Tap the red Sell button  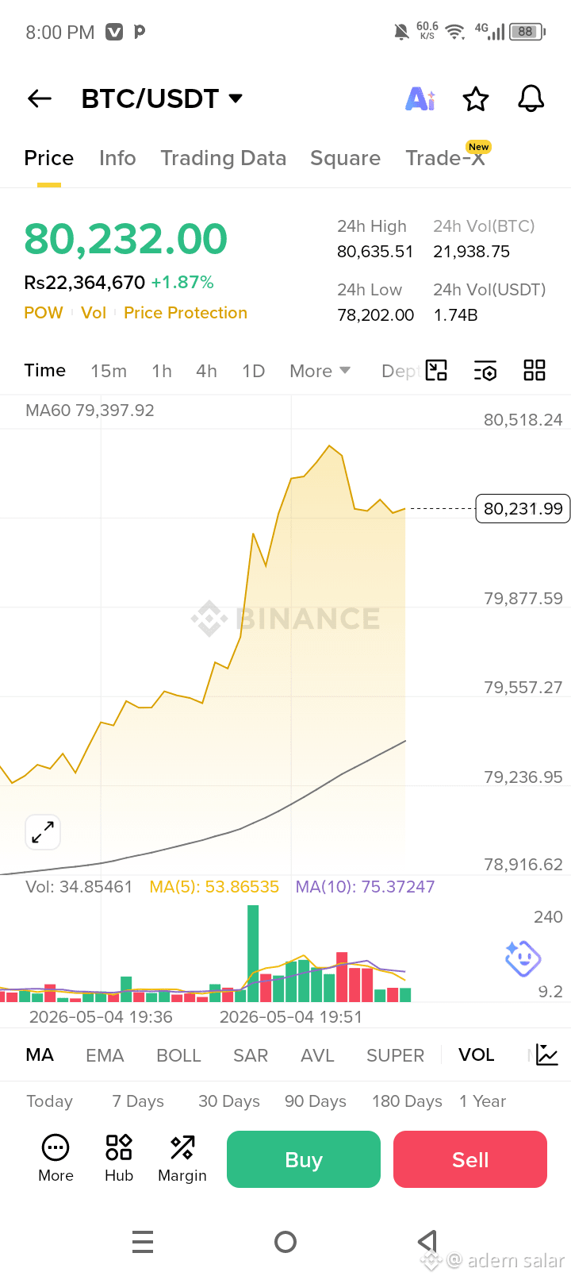click(x=470, y=1159)
